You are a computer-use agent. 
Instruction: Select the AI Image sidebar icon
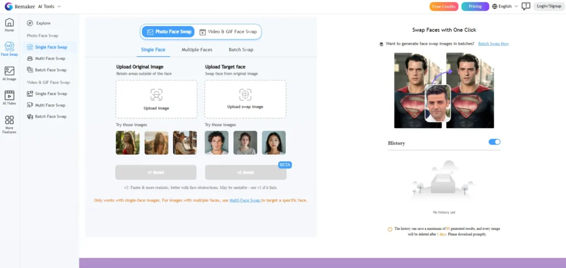tap(9, 71)
